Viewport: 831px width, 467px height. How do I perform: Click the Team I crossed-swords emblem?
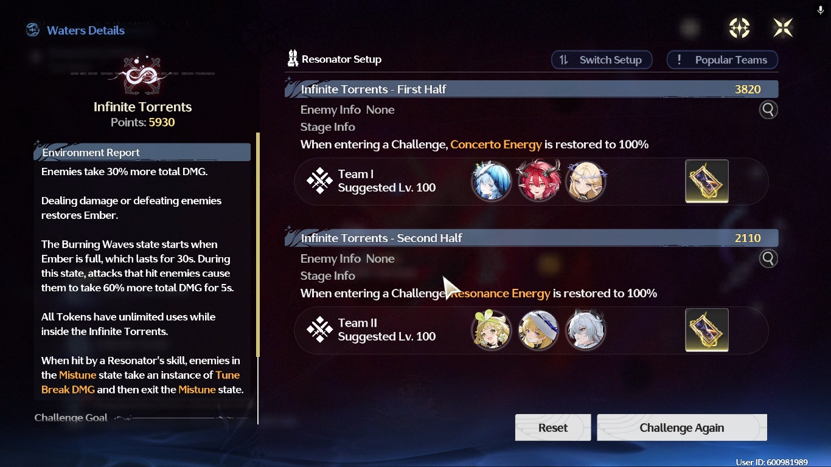319,181
